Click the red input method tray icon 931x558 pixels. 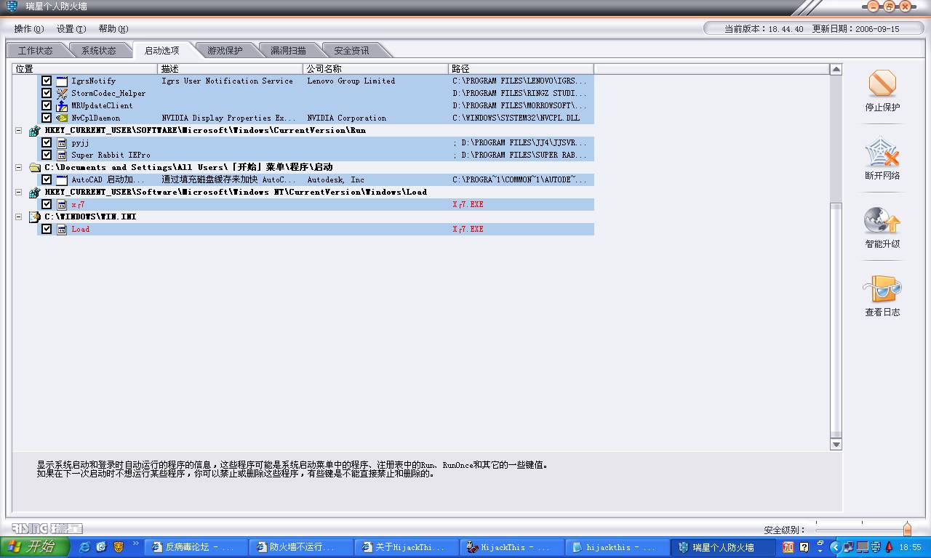(788, 547)
